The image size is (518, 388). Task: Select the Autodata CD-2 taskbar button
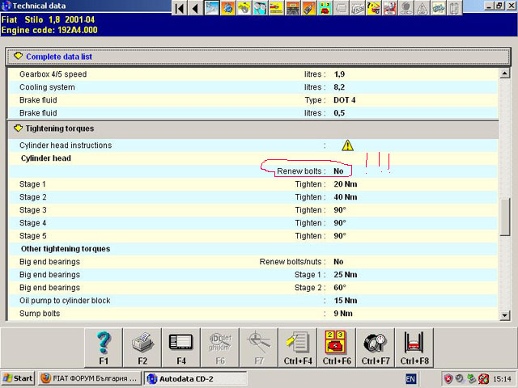click(x=195, y=378)
